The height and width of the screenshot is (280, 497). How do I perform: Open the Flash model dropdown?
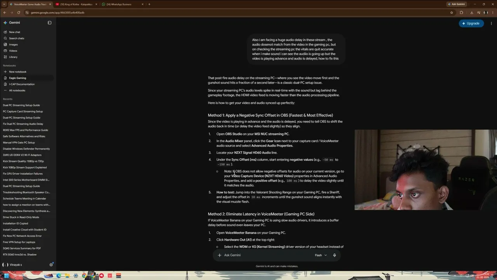point(321,255)
